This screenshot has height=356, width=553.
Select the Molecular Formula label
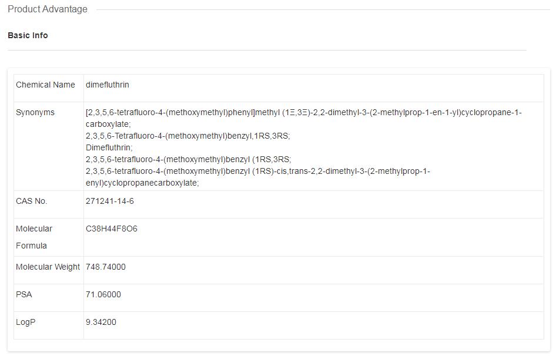click(x=34, y=237)
